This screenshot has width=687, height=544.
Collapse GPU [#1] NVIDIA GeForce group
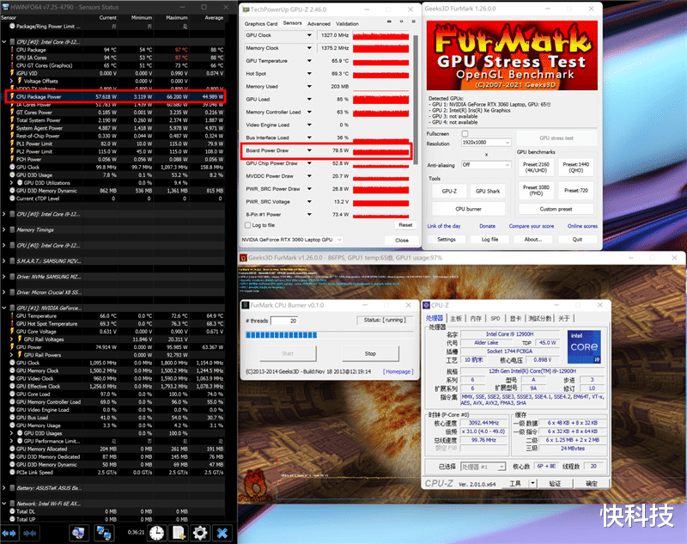coord(4,309)
